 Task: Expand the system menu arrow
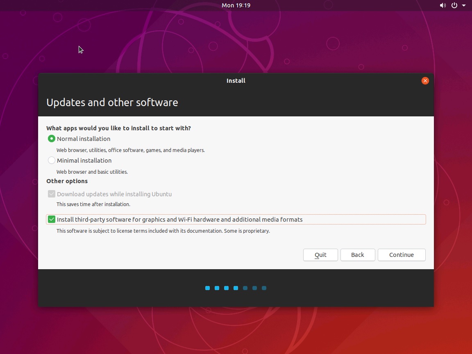pyautogui.click(x=464, y=5)
